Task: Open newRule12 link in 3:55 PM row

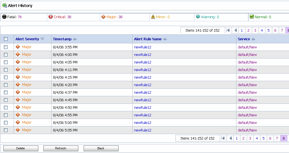Action: point(143,47)
